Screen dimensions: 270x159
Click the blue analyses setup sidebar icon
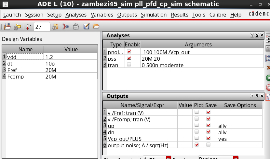click(268, 58)
